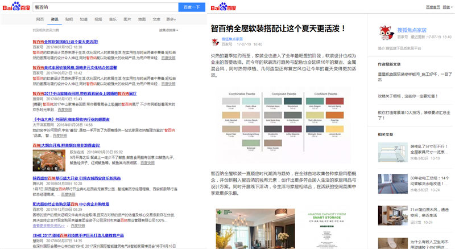Click the 百度首页 link at top right
455x249 pixels.
click(x=433, y=7)
